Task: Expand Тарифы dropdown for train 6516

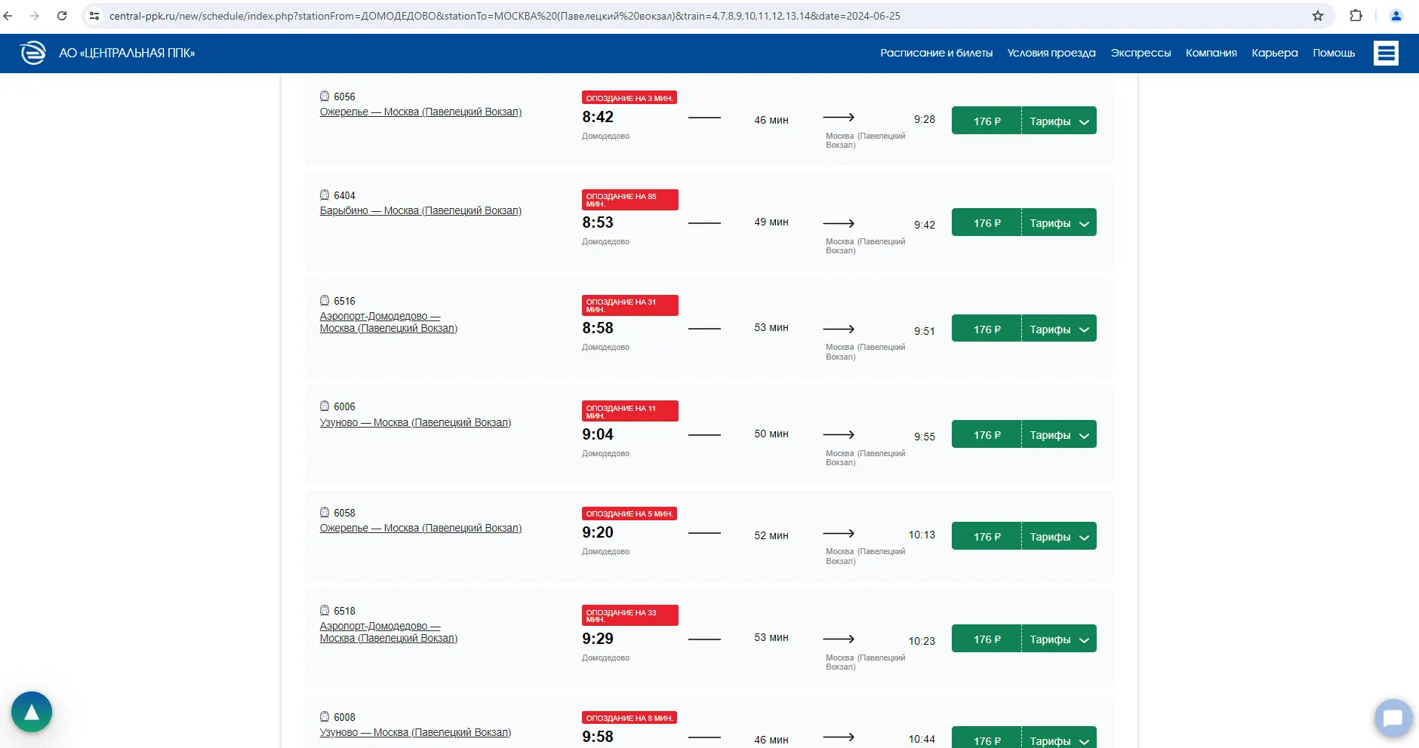Action: 1059,330
